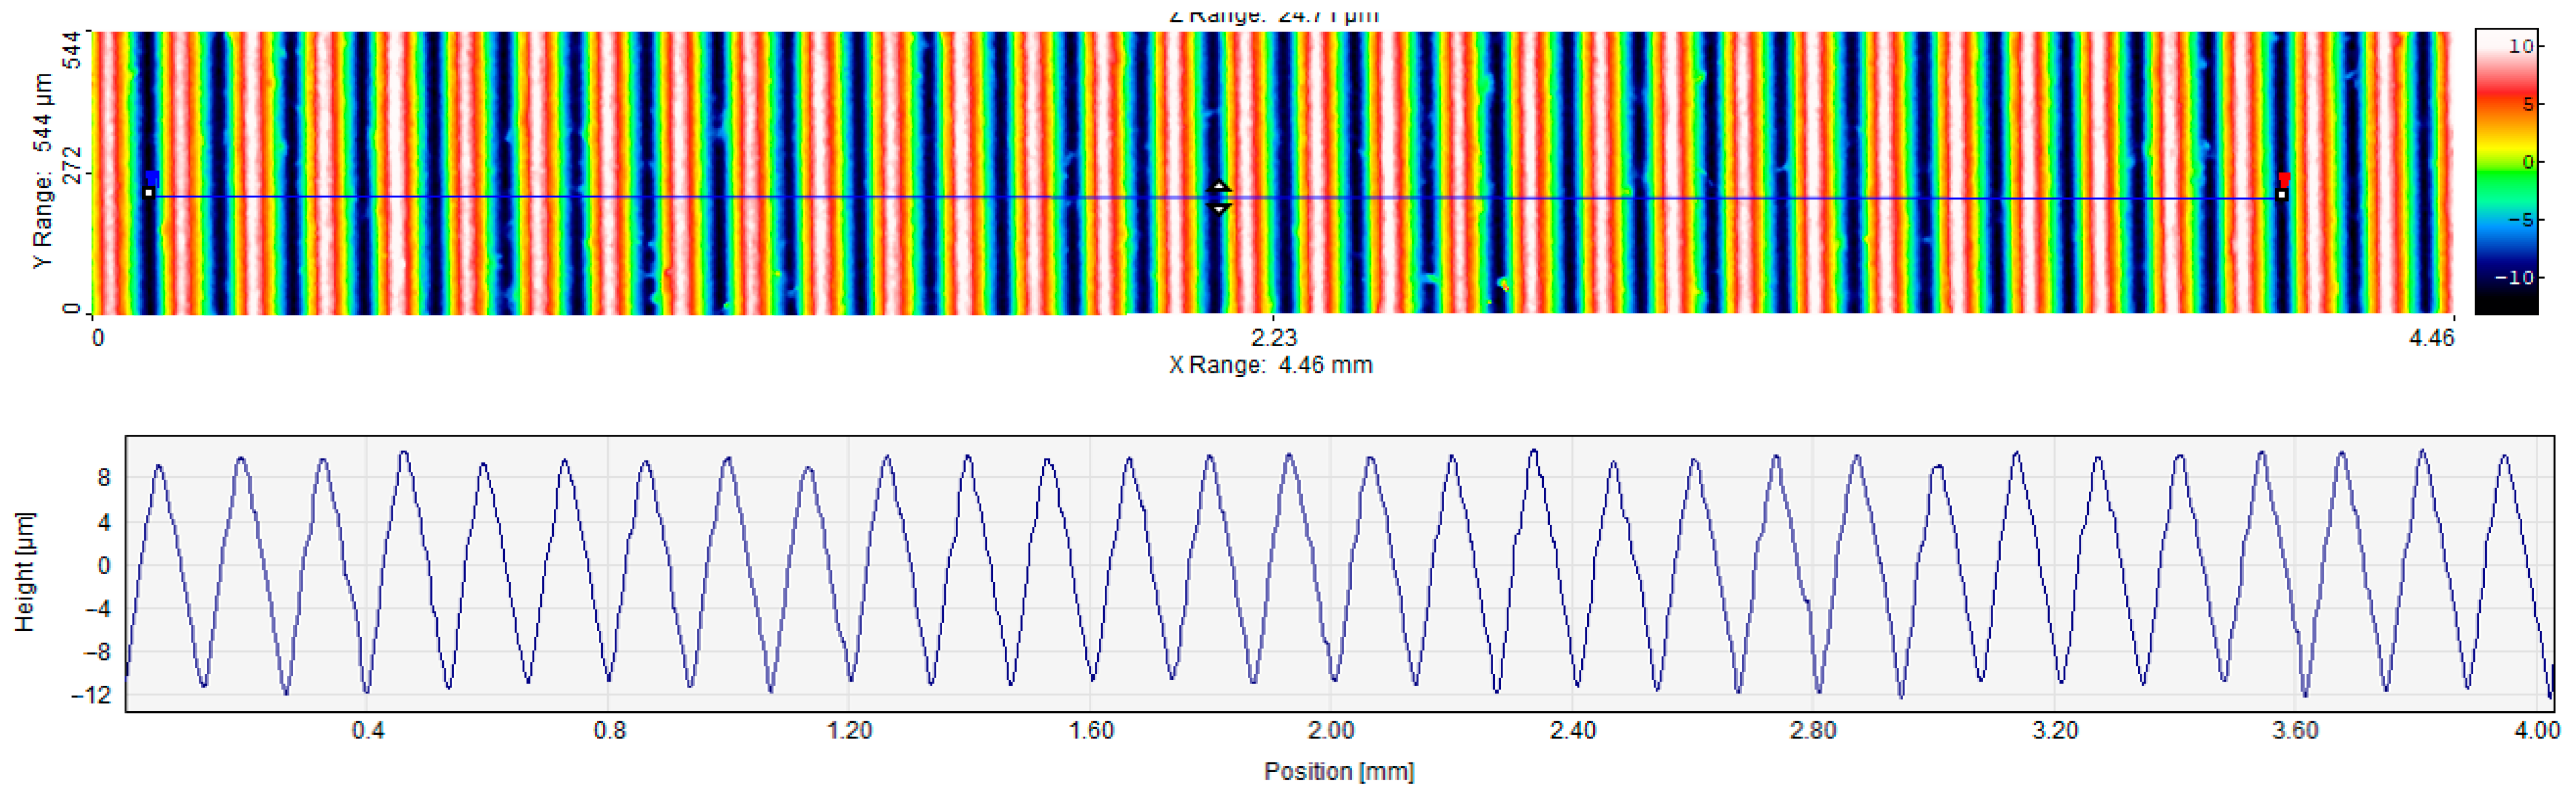Click the "3.60" position tick label
2576x801 pixels.
pos(2296,730)
